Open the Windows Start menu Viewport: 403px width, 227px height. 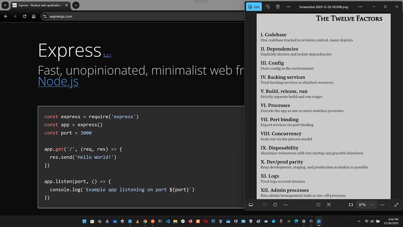[84, 221]
